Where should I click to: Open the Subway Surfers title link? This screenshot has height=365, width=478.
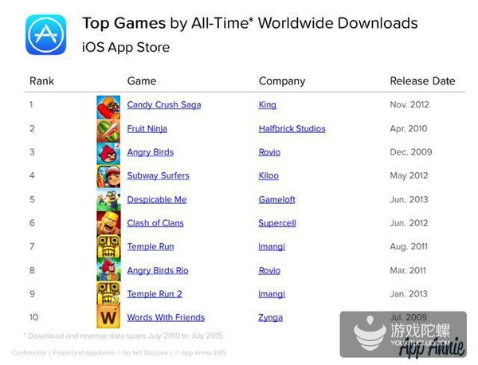coord(158,175)
